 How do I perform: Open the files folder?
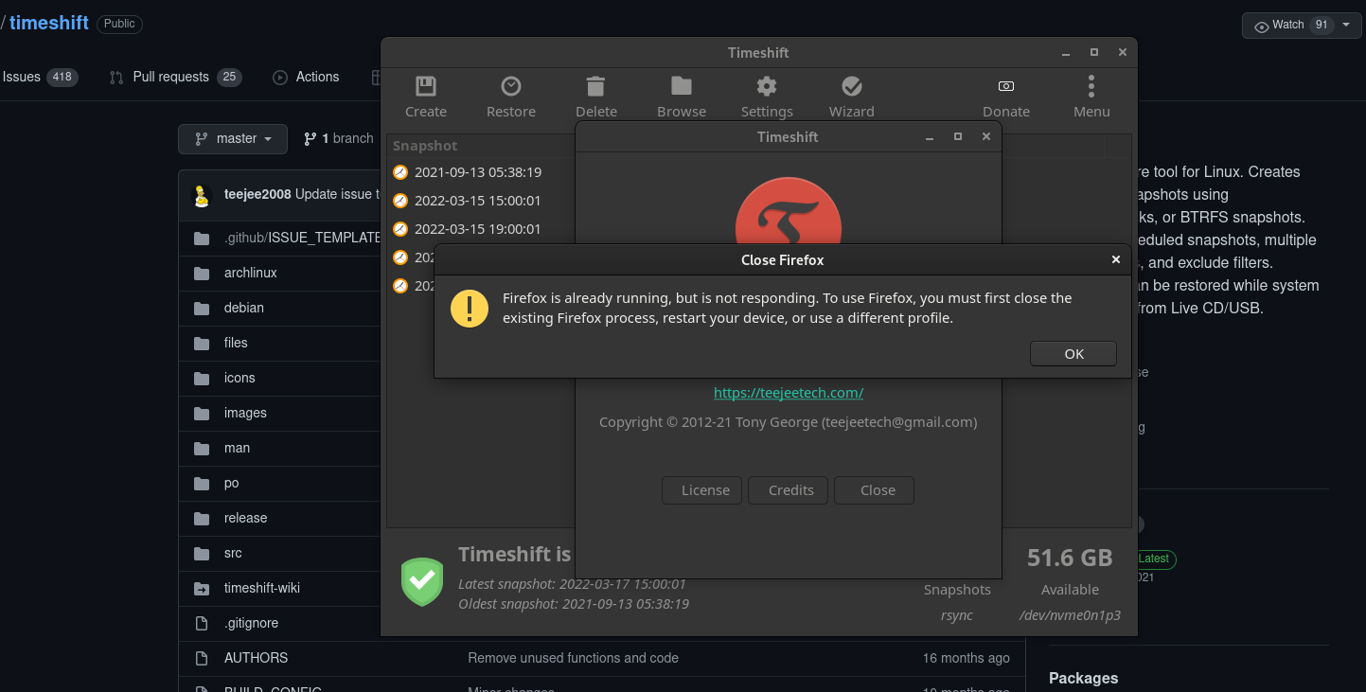pyautogui.click(x=236, y=343)
